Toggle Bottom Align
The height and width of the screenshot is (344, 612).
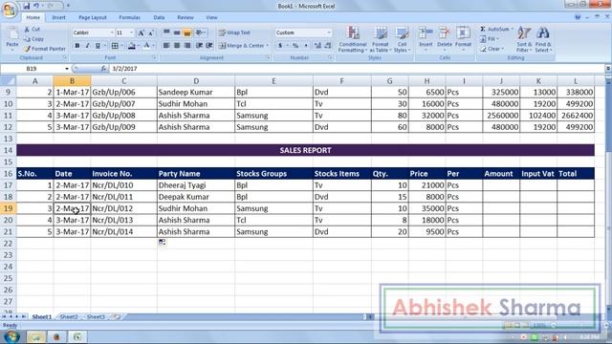[187, 32]
